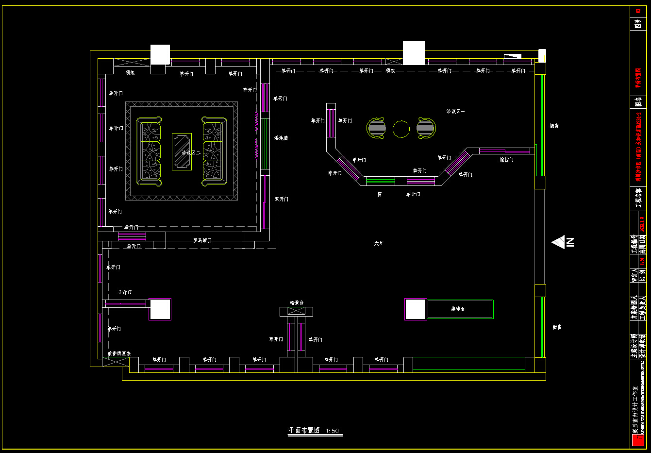Select the green window segment above 窗 label
Viewport: 651px width, 453px height.
[x=380, y=181]
